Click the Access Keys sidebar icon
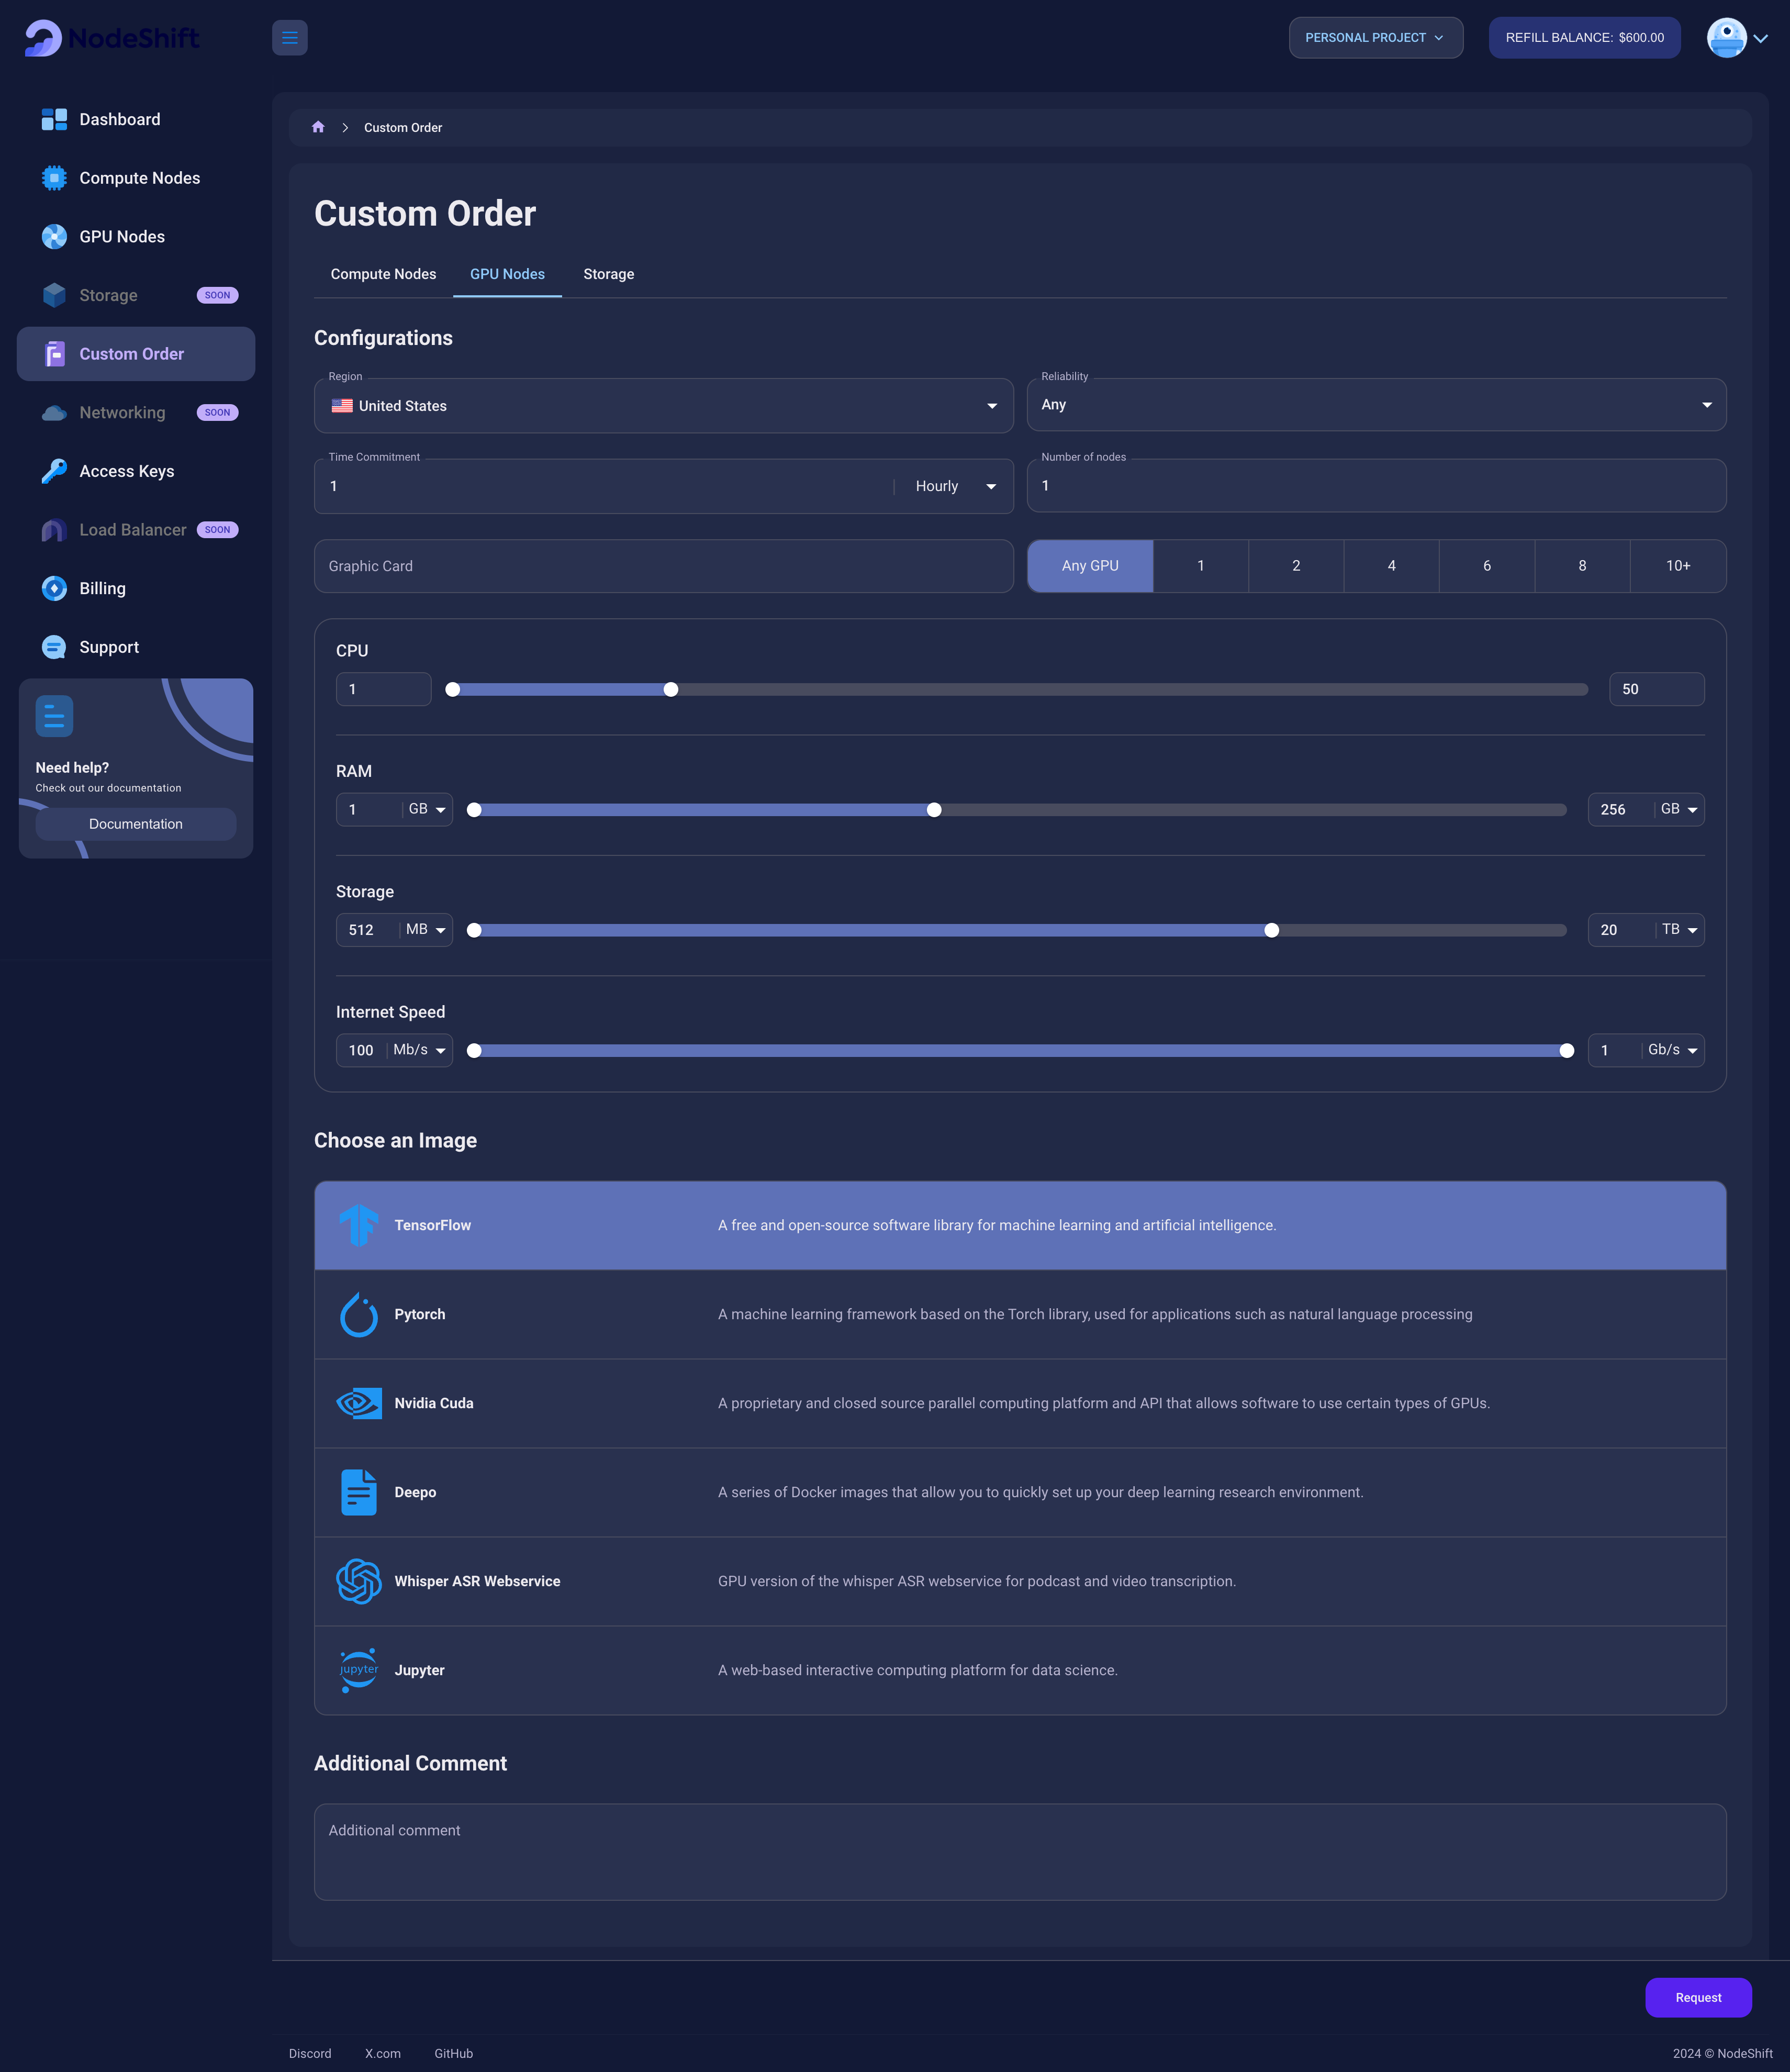The image size is (1790, 2072). [x=53, y=471]
